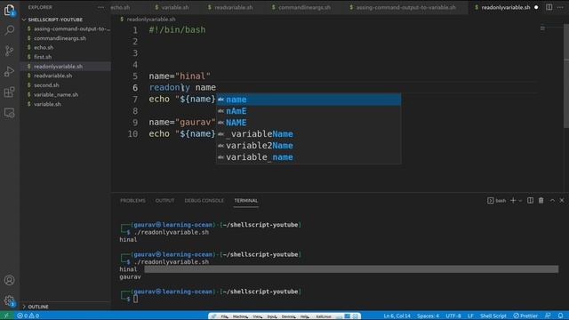Split the terminal panel
Screen dimensions: 569x320
click(530, 200)
